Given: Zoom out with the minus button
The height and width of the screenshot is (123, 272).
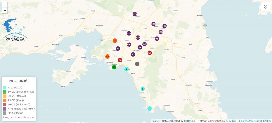Looking at the screenshot, I should 5,11.
